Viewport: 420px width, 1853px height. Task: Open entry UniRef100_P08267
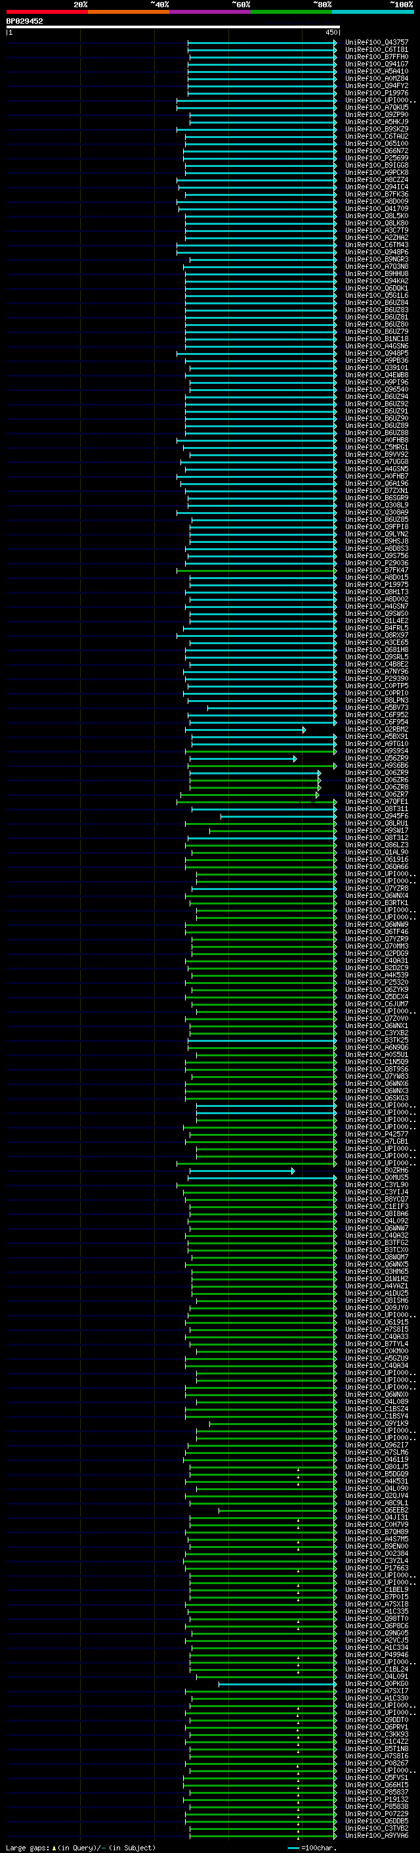point(377,1764)
